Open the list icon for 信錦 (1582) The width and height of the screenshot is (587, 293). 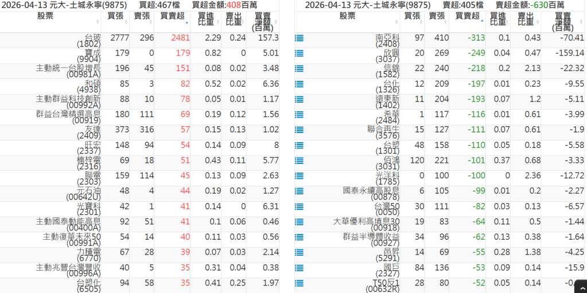point(299,69)
